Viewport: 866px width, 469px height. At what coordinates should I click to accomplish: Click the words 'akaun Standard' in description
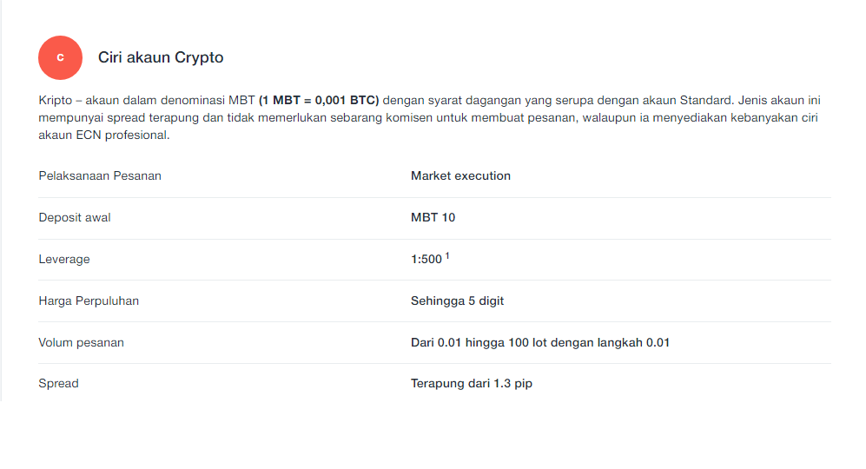pyautogui.click(x=686, y=100)
